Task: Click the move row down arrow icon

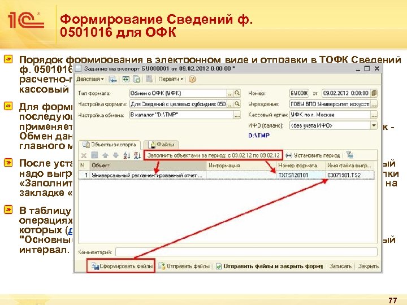Action: pos(116,156)
